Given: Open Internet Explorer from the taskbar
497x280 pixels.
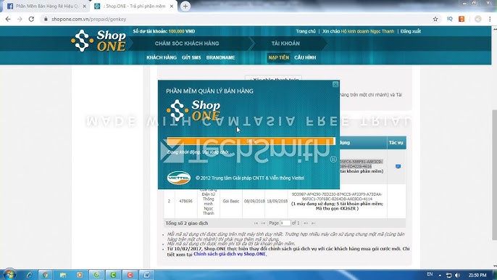Looking at the screenshot, I should [x=29, y=275].
